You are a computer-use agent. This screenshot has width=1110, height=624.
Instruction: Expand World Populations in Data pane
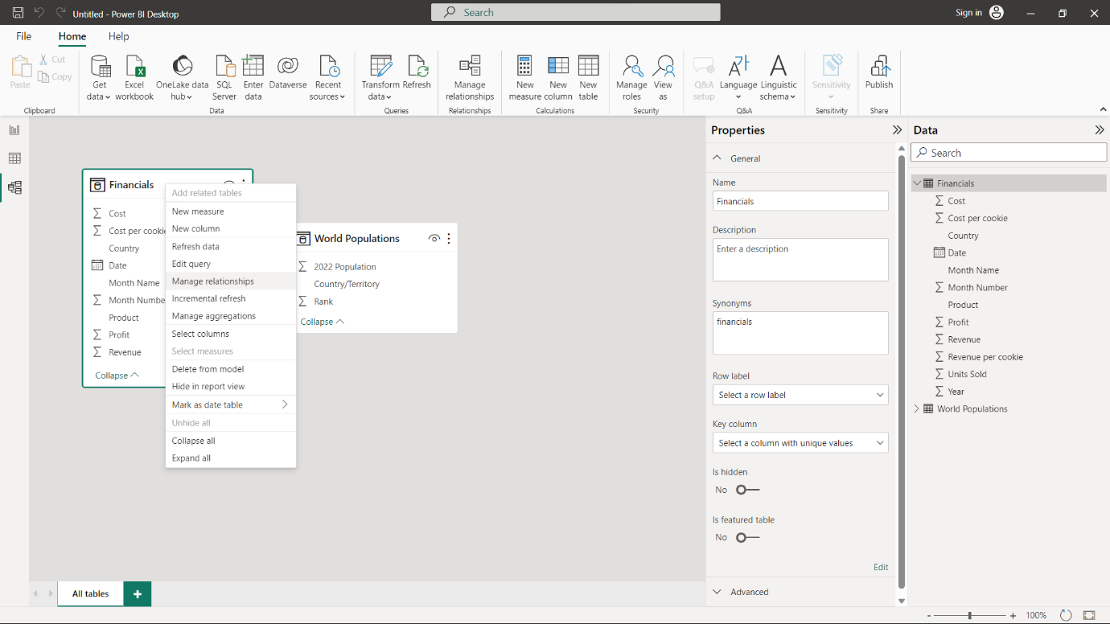coord(916,408)
